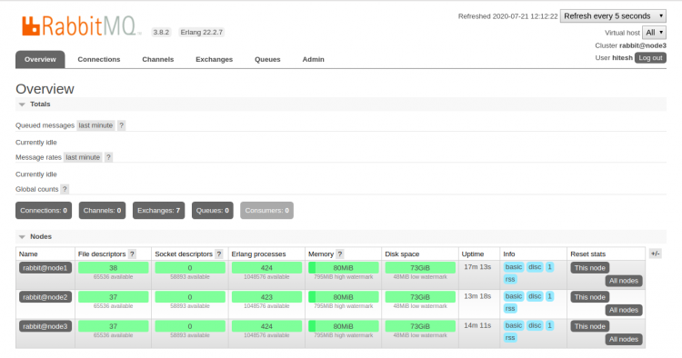
Task: Click the basic tag for rabbit@node3
Action: point(514,325)
